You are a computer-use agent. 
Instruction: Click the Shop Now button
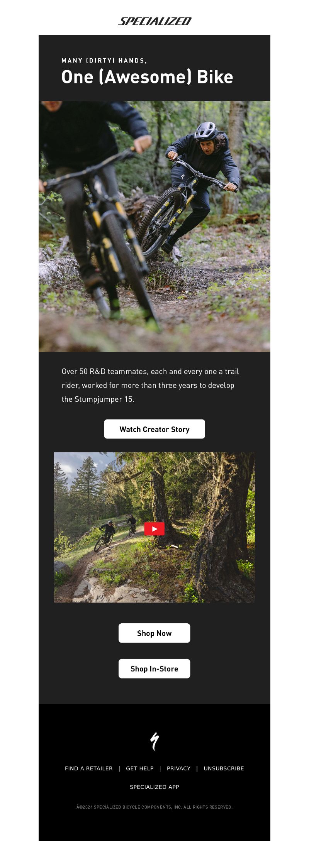click(x=154, y=633)
